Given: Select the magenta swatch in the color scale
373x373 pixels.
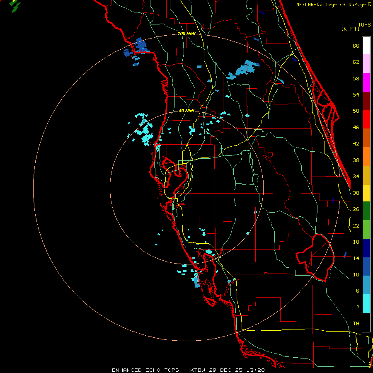Looking at the screenshot, I should [366, 82].
